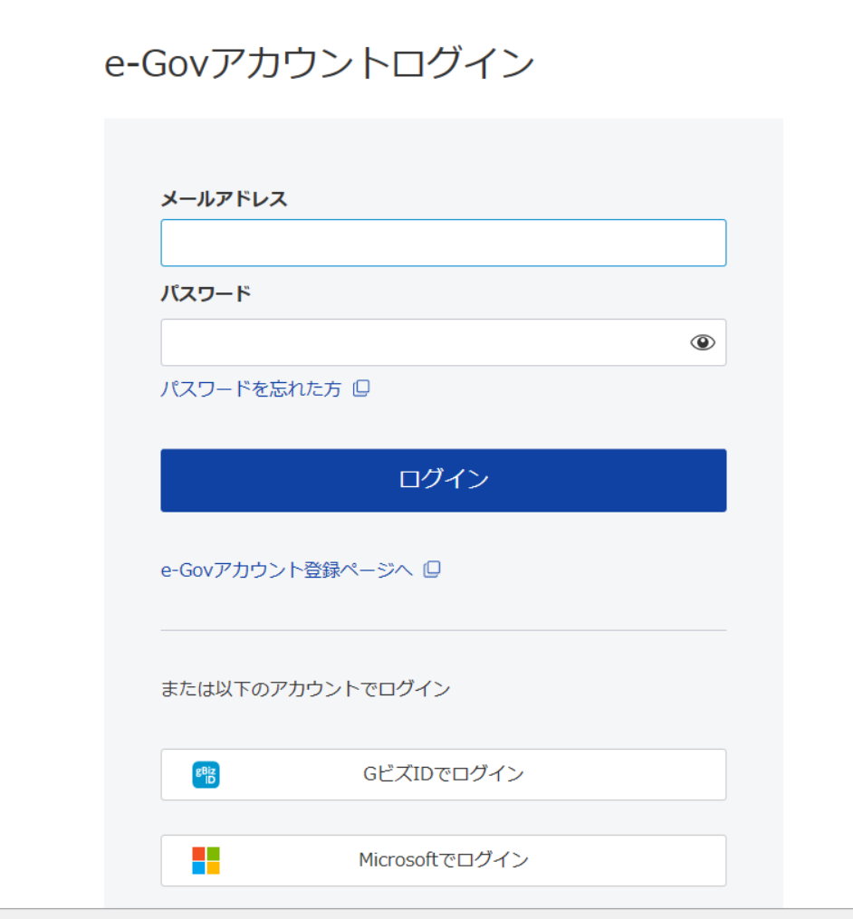This screenshot has width=853, height=919.
Task: Submit with the blue ログイン button
Action: pyautogui.click(x=443, y=480)
